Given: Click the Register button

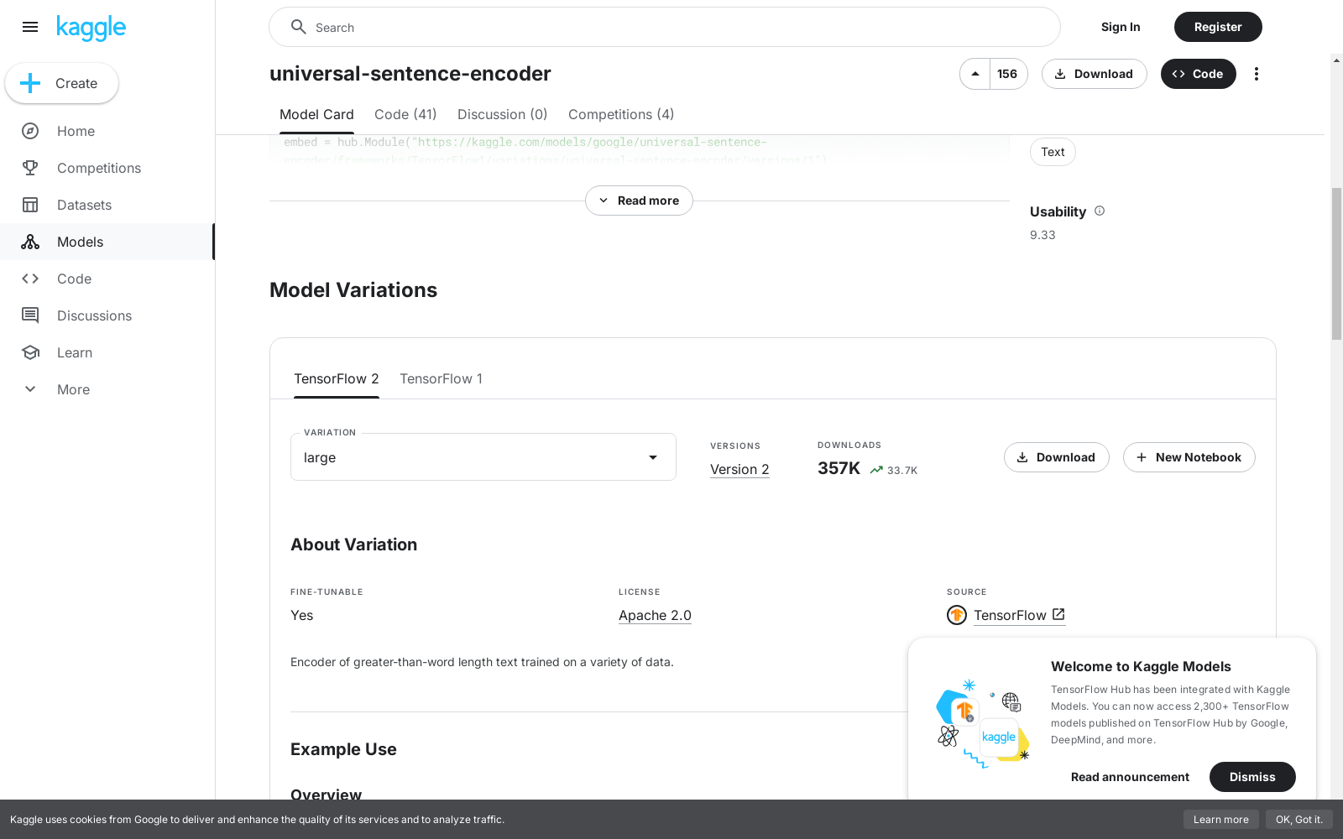Looking at the screenshot, I should coord(1218,27).
